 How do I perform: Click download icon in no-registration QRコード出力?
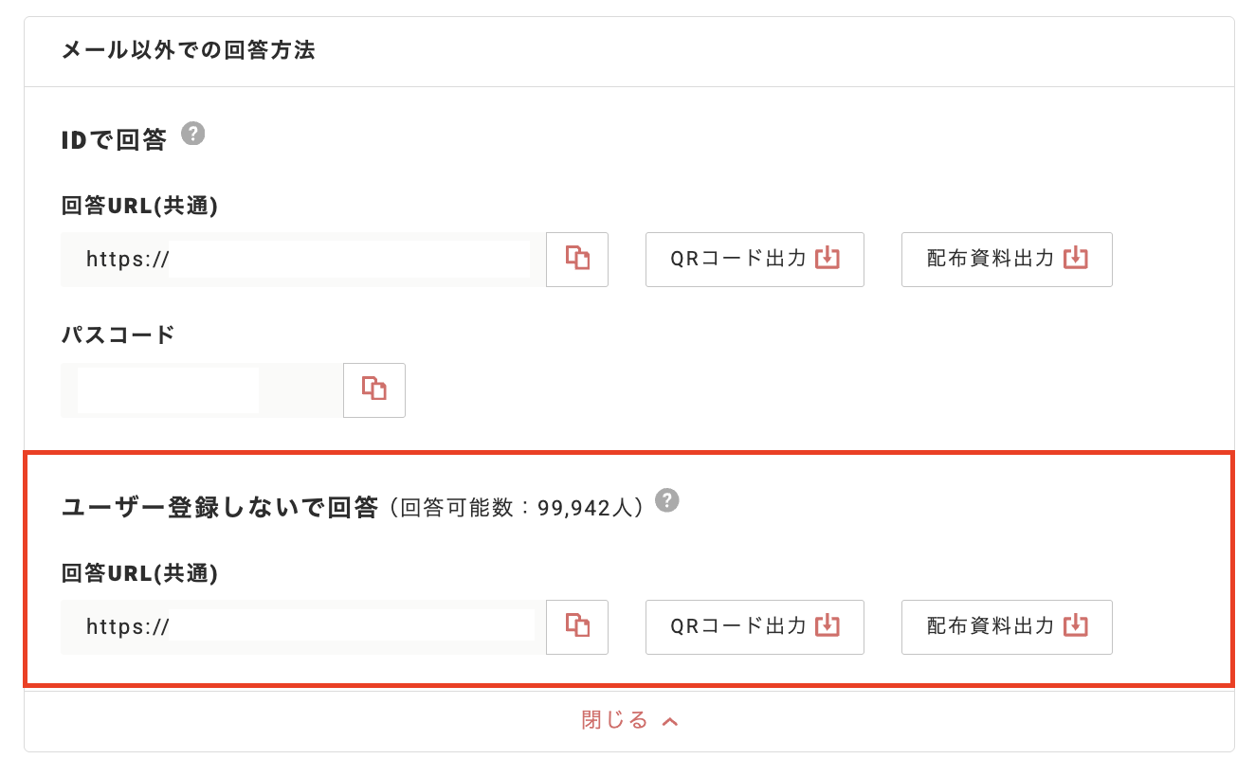(x=828, y=625)
